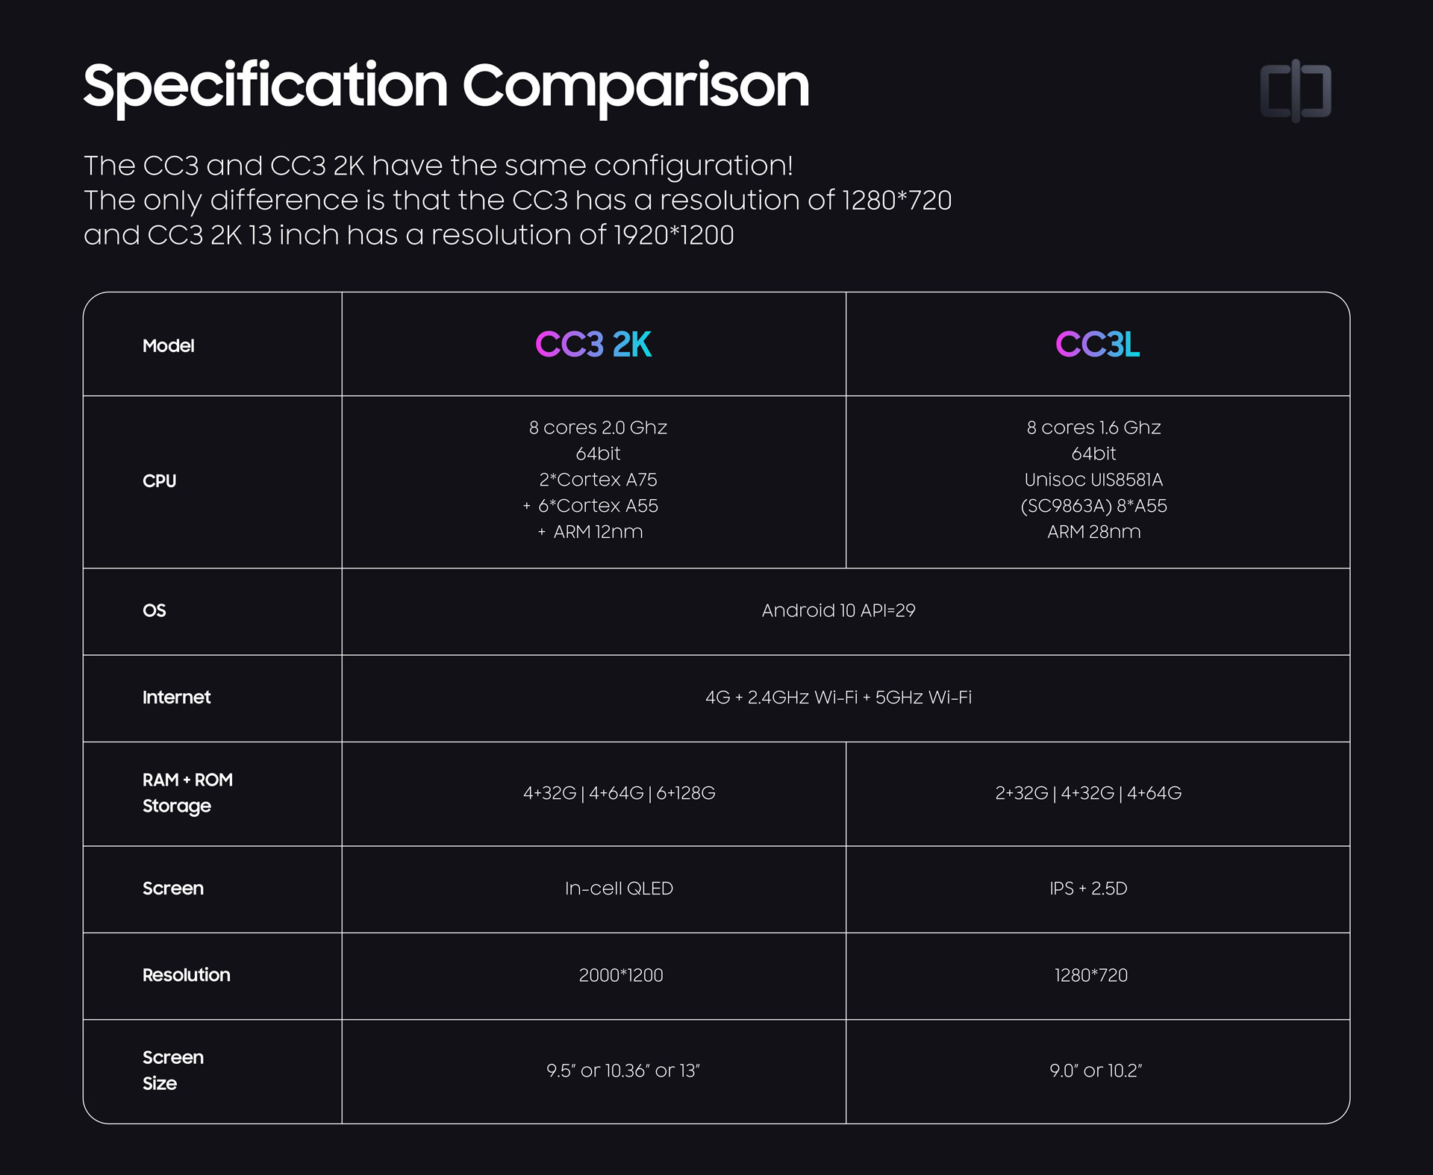1433x1175 pixels.
Task: Click the RAM + ROM Storage label
Action: [187, 793]
